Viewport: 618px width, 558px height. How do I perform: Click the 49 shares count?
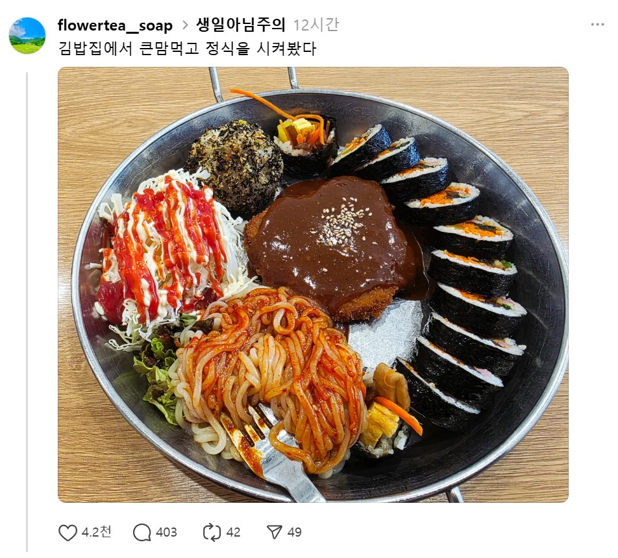click(295, 533)
